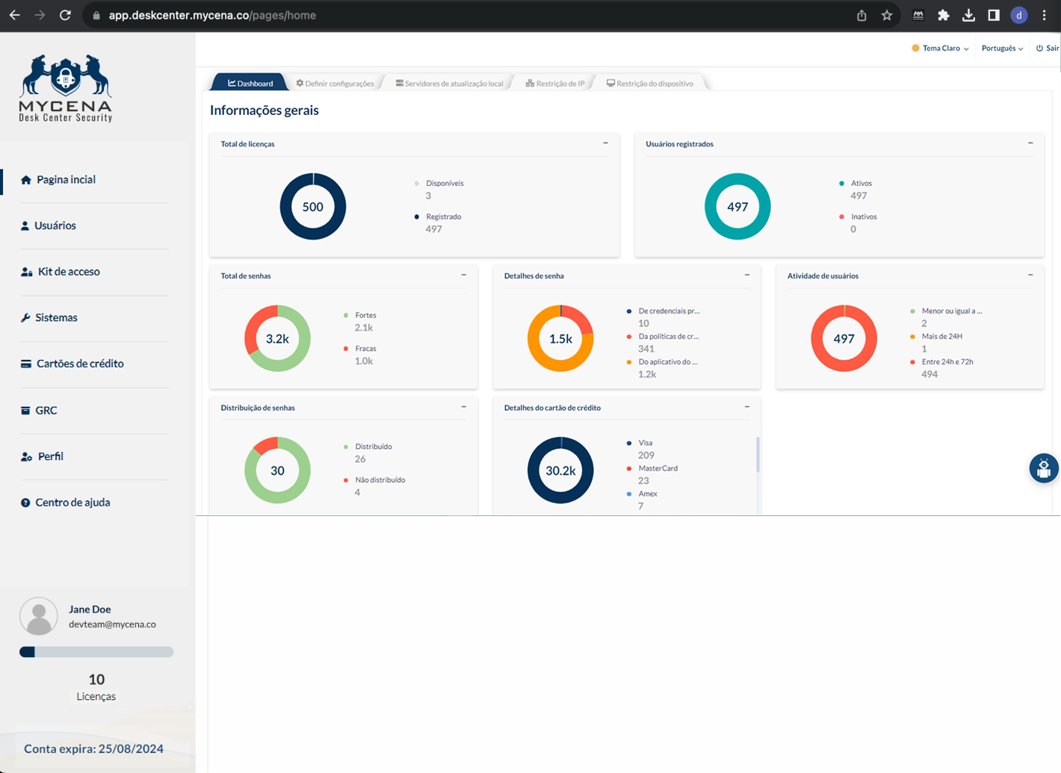
Task: Open the Restrição de IP tab
Action: coord(555,83)
